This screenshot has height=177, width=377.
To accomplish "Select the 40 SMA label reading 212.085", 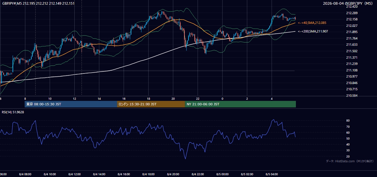I will pyautogui.click(x=312, y=23).
